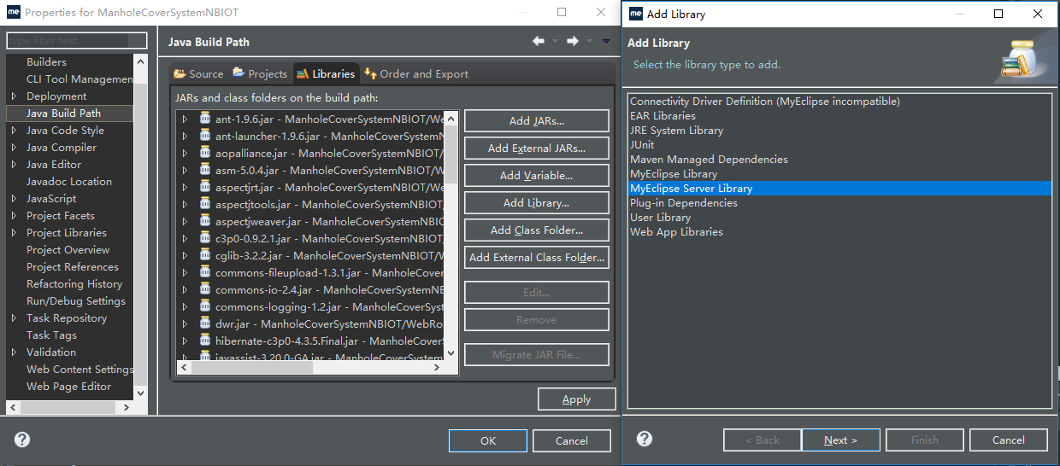The image size is (1060, 466).
Task: Select the Libraries tab
Action: (x=326, y=74)
